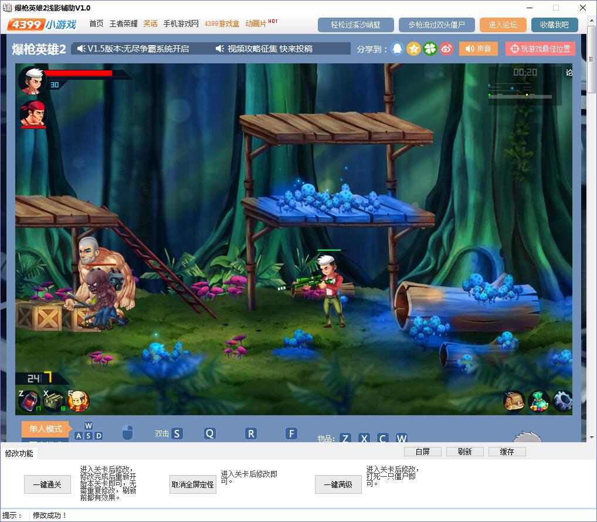Click 一键通关 cheat button
The width and height of the screenshot is (597, 522).
coord(48,484)
